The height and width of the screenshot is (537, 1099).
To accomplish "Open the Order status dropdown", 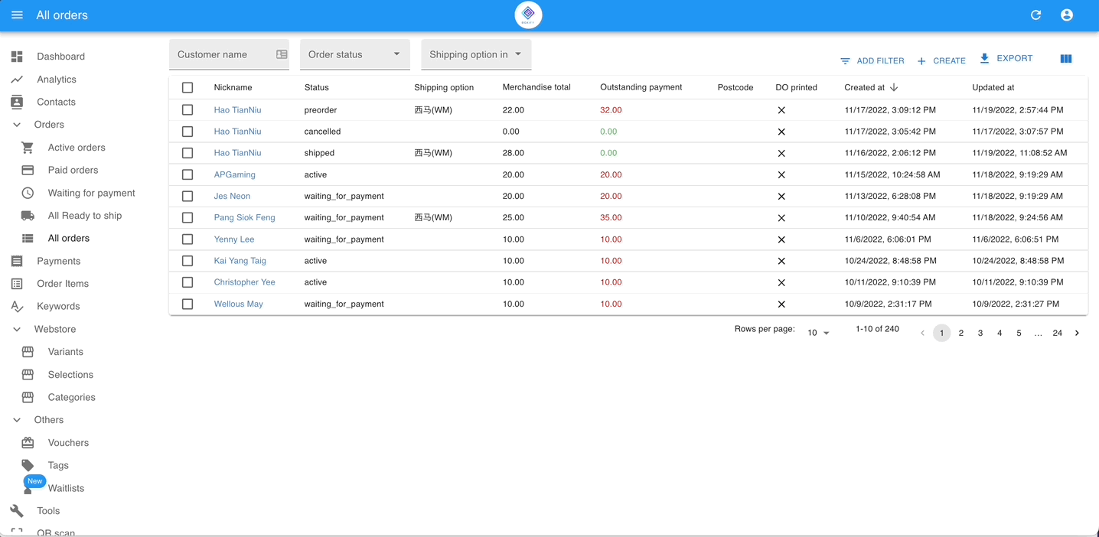I will pos(354,54).
